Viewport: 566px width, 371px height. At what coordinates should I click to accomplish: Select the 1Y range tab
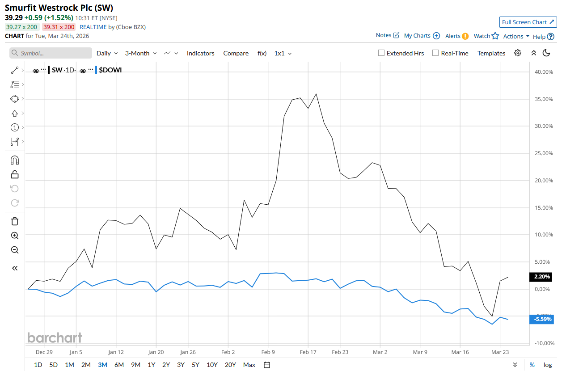pyautogui.click(x=152, y=365)
